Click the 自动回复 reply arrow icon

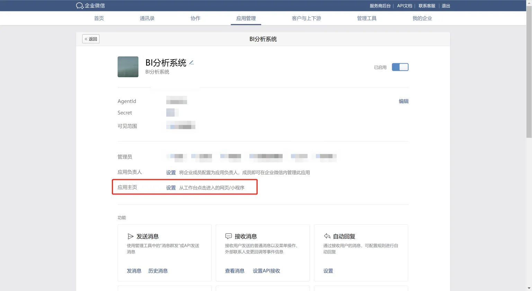pyautogui.click(x=327, y=236)
